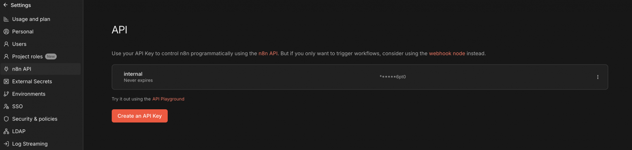632x150 pixels.
Task: Click the Personal user circle icon
Action: coord(6,31)
